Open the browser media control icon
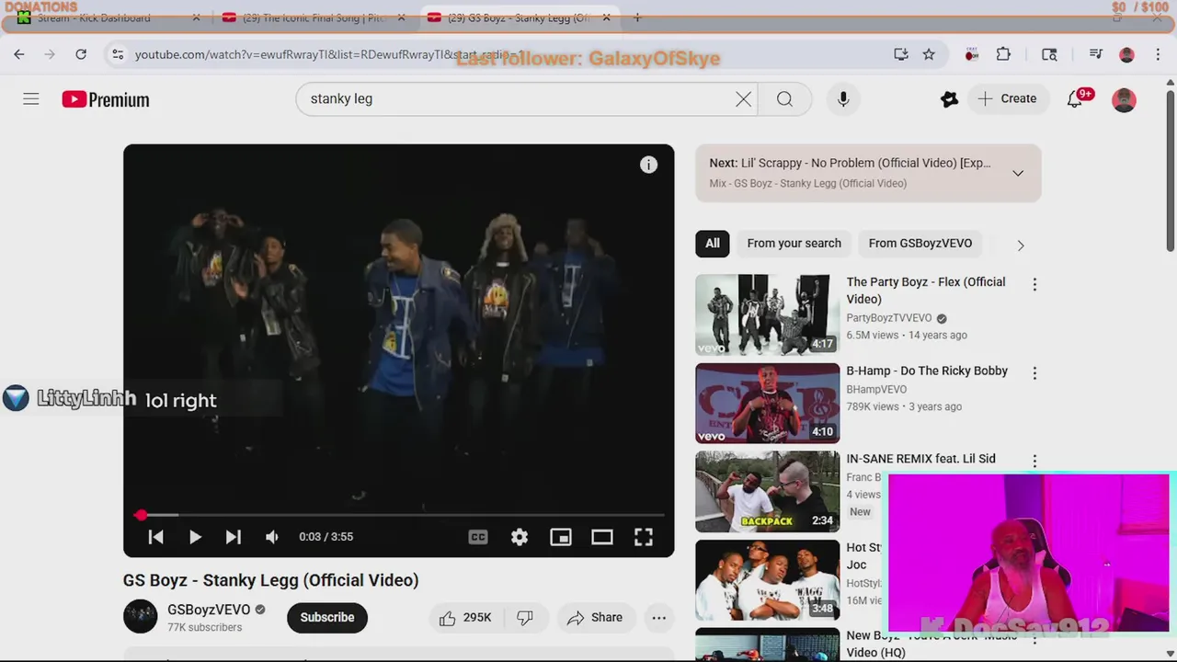This screenshot has height=662, width=1177. click(x=1095, y=54)
